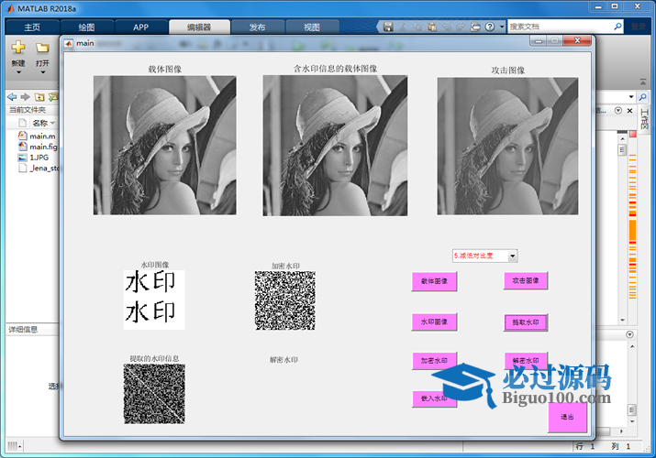Click the 解密水印 pink button
Image resolution: width=656 pixels, height=458 pixels.
point(526,360)
